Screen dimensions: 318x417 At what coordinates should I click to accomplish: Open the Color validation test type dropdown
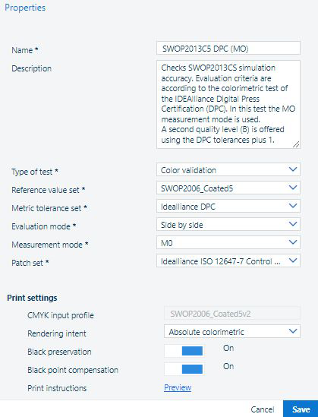[228, 169]
